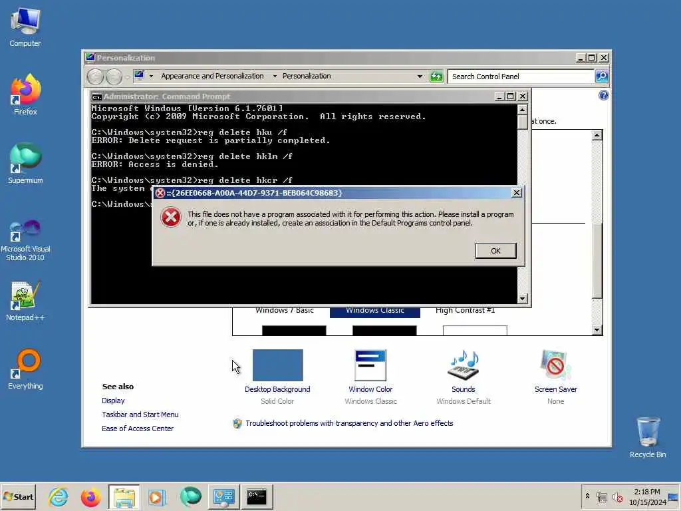Open Troubleshoot transparency and Aero effects link
This screenshot has width=681, height=511.
coord(349,423)
